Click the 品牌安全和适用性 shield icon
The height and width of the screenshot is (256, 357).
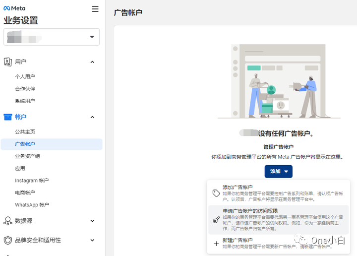click(8, 240)
